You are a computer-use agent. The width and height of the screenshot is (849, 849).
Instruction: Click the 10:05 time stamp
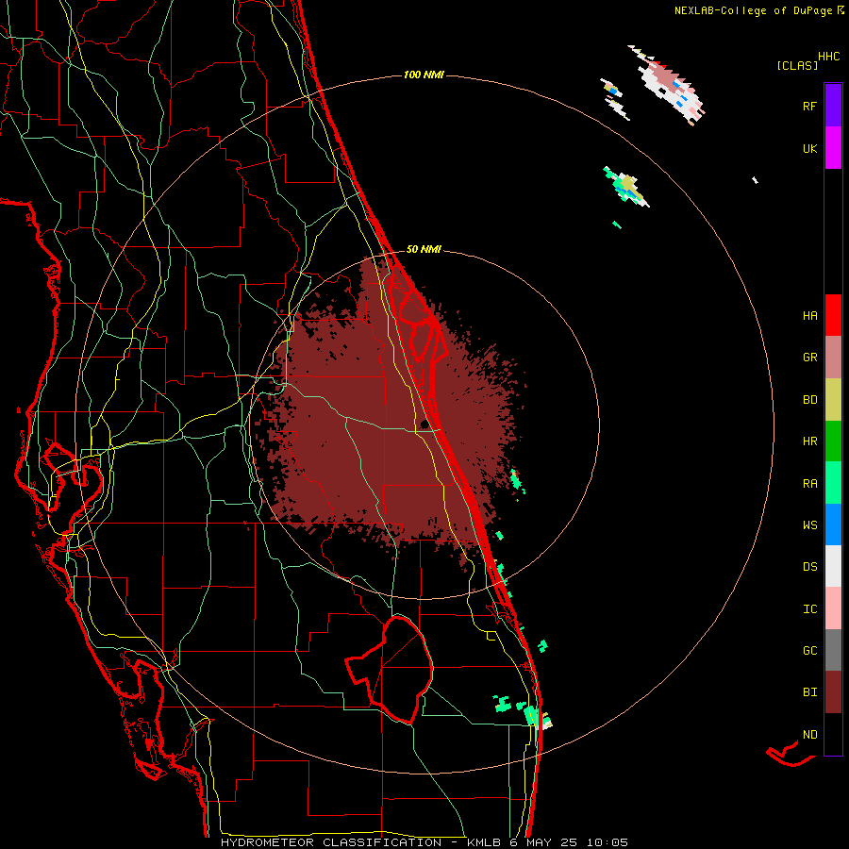(x=607, y=842)
